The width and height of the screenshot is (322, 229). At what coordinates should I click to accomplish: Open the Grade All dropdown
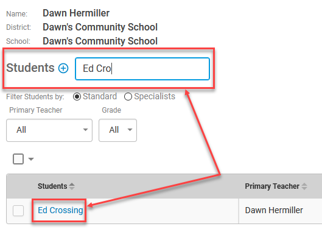[x=117, y=130]
